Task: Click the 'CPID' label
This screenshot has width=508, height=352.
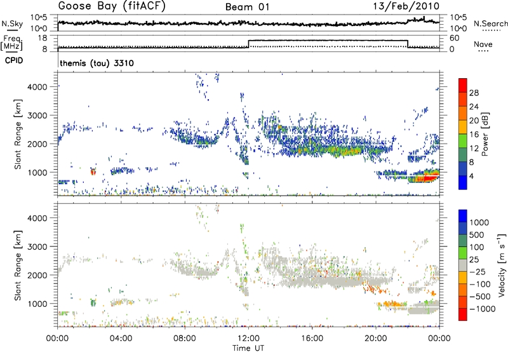Action: [x=14, y=60]
